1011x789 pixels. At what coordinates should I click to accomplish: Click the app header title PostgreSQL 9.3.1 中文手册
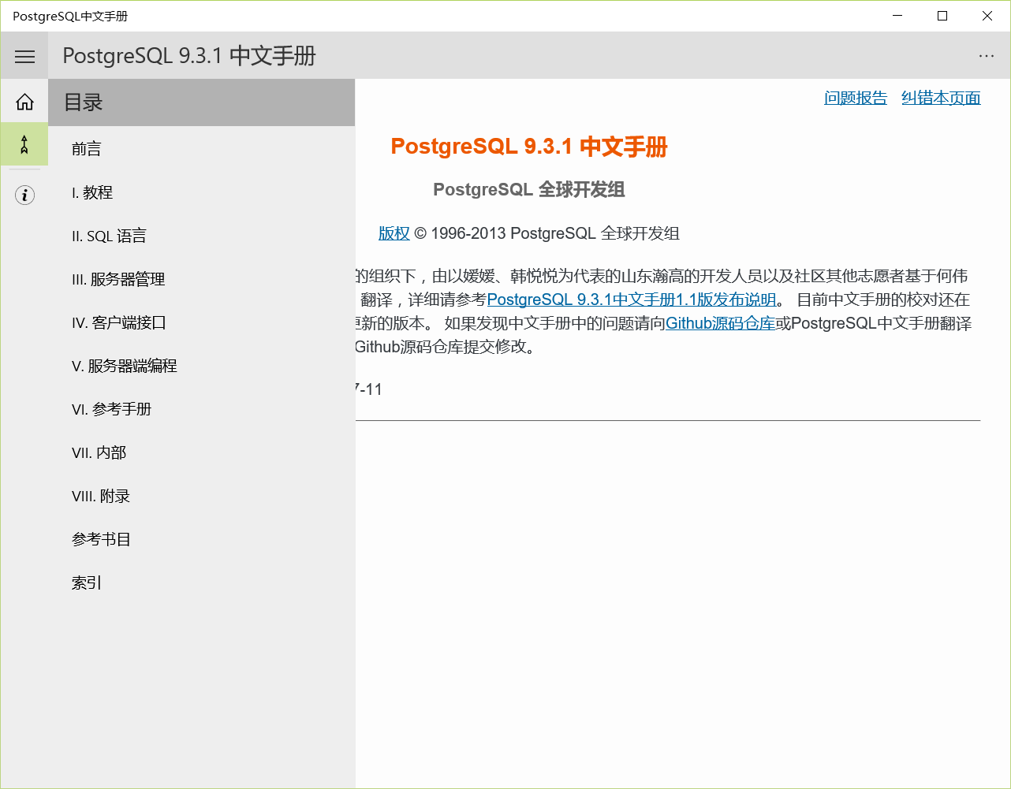pos(189,56)
